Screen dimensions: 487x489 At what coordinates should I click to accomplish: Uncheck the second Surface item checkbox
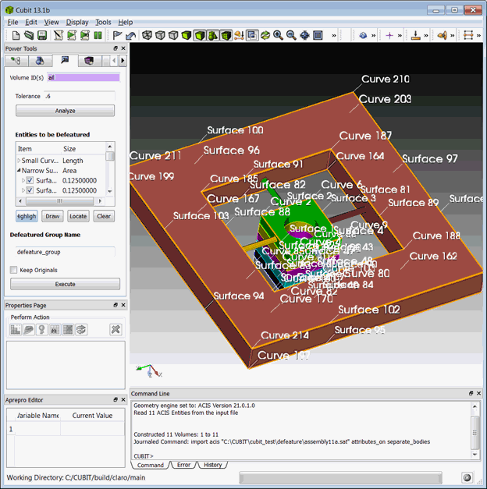pos(30,190)
